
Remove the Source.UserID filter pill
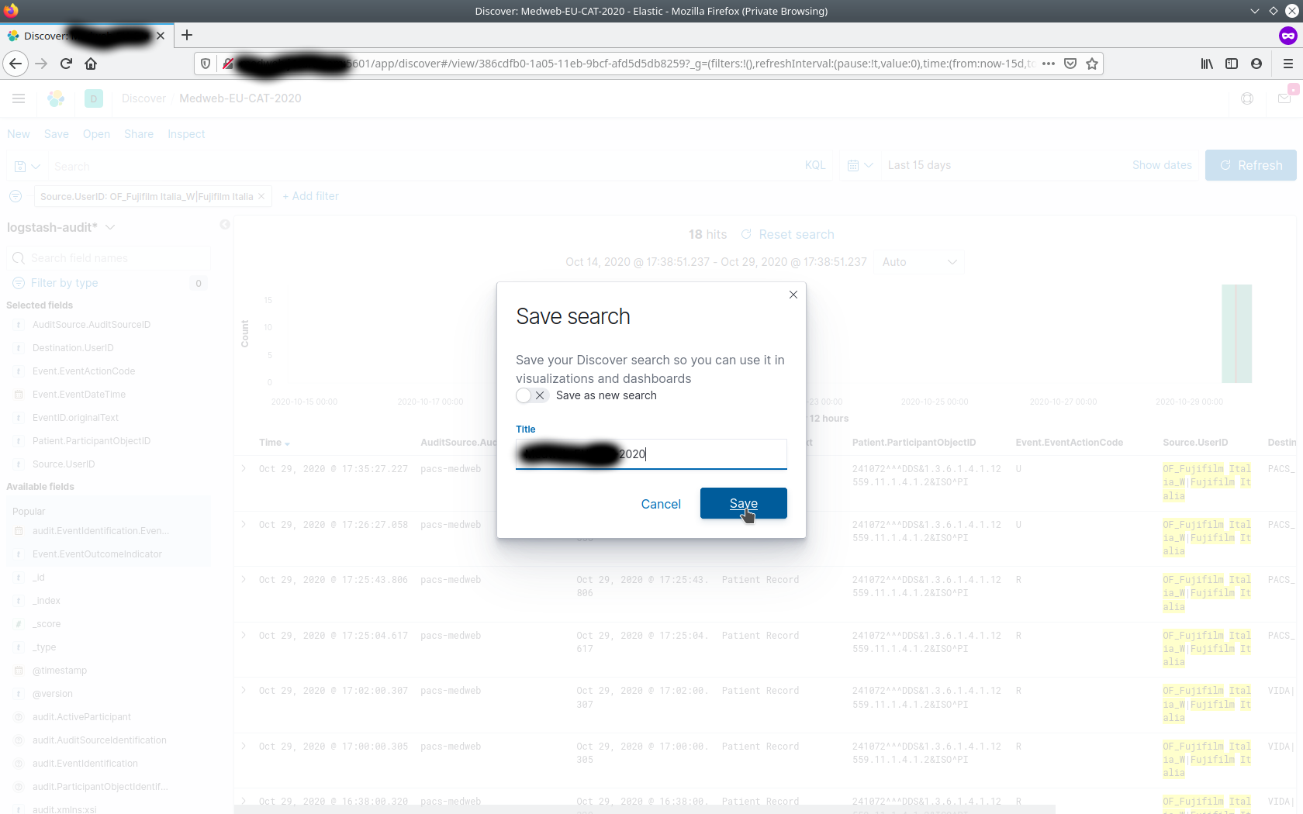pos(261,196)
